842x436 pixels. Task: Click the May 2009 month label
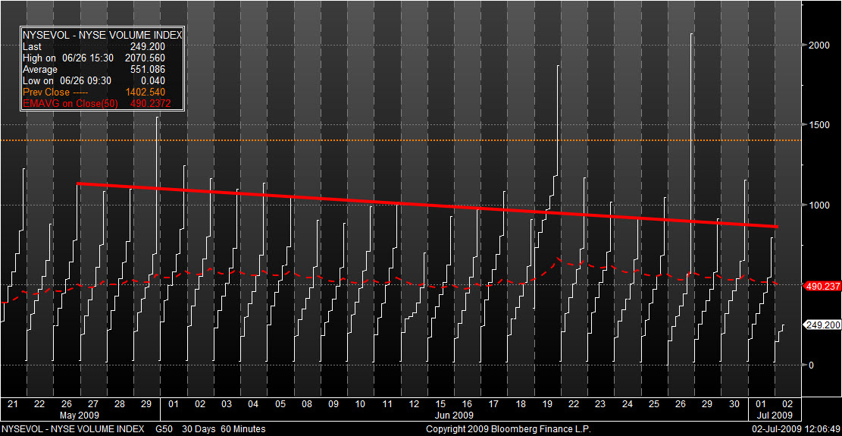click(x=80, y=415)
